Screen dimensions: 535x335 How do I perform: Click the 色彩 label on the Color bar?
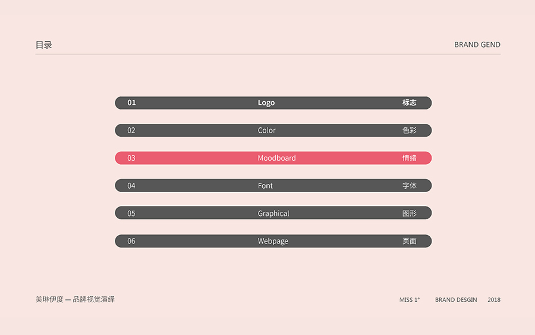(x=409, y=130)
